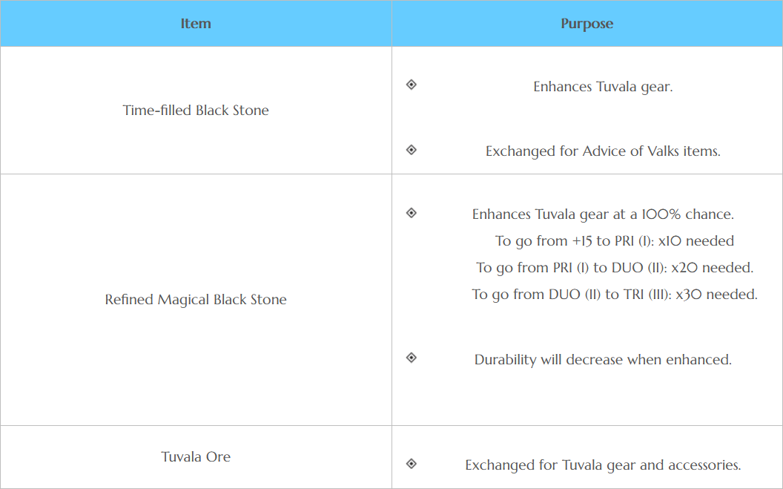Click the diamond bullet beside "Exchanged for Advice of Valks"
Image resolution: width=783 pixels, height=489 pixels.
click(x=412, y=149)
